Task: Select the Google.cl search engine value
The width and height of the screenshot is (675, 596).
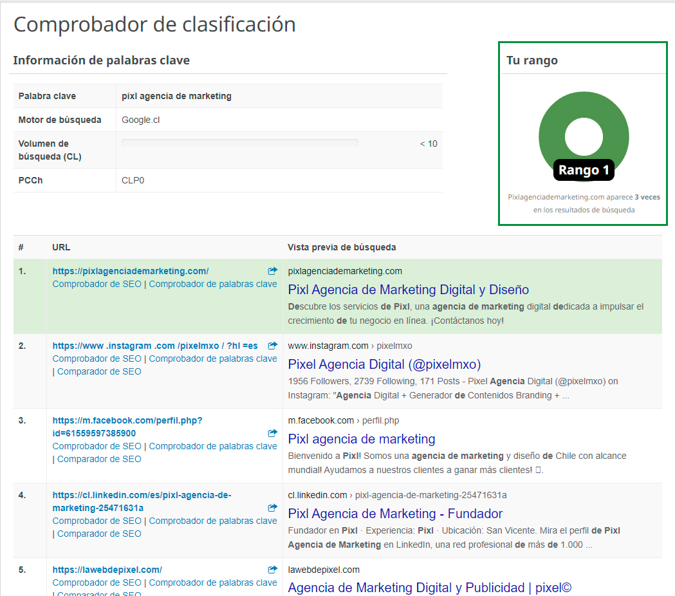Action: pyautogui.click(x=141, y=120)
